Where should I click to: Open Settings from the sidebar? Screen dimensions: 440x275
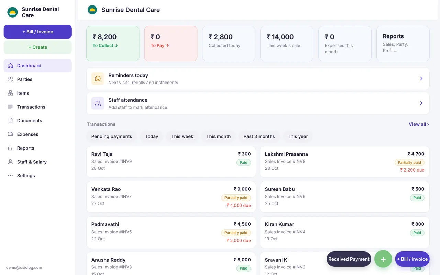[x=38, y=176]
